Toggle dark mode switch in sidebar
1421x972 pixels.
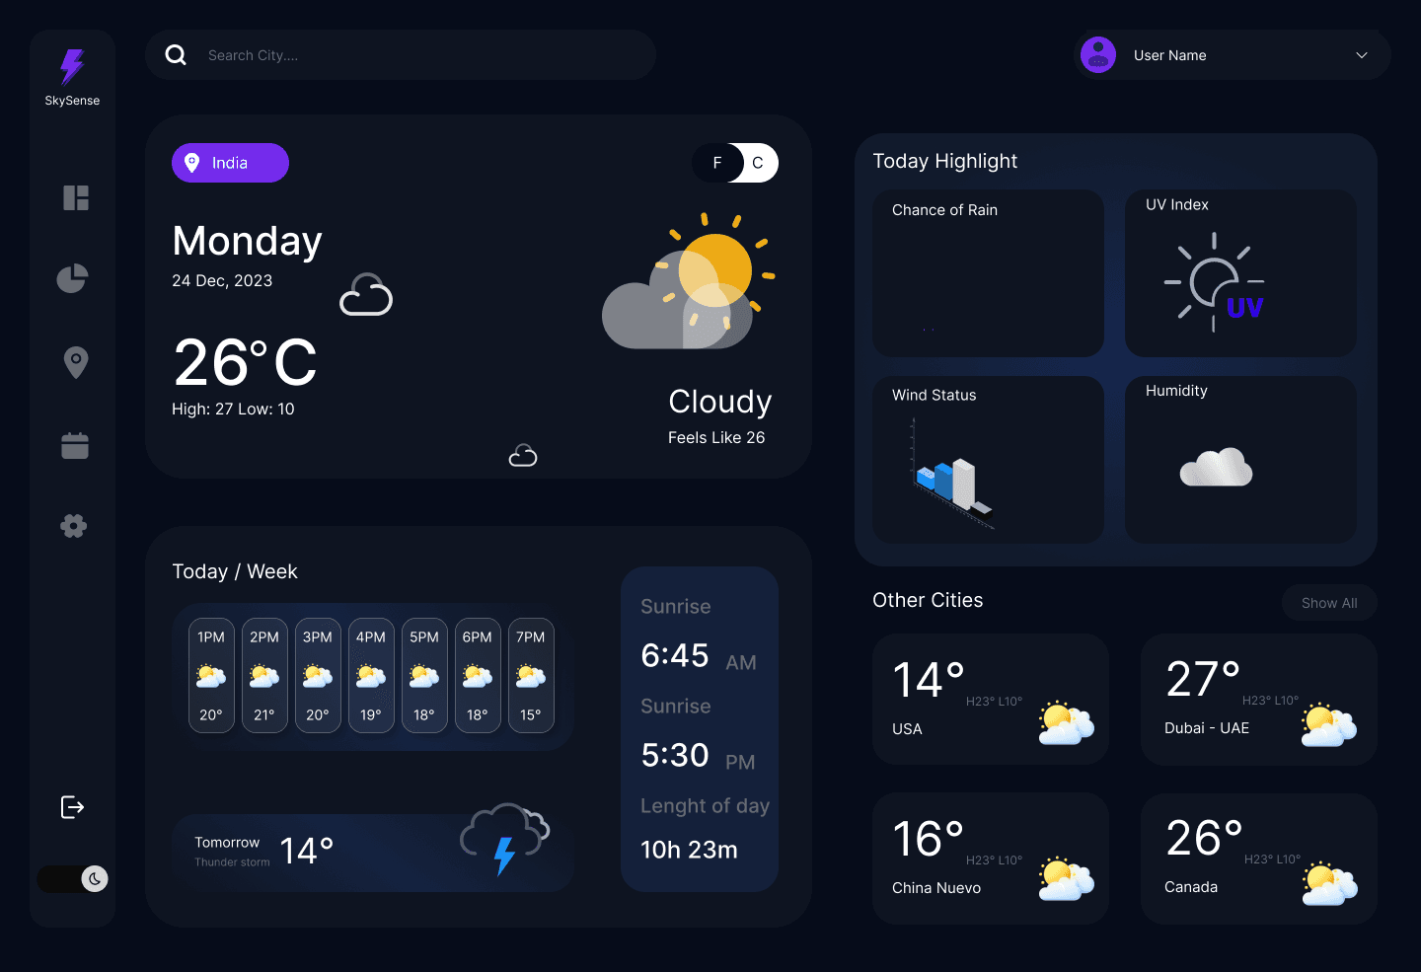point(73,879)
